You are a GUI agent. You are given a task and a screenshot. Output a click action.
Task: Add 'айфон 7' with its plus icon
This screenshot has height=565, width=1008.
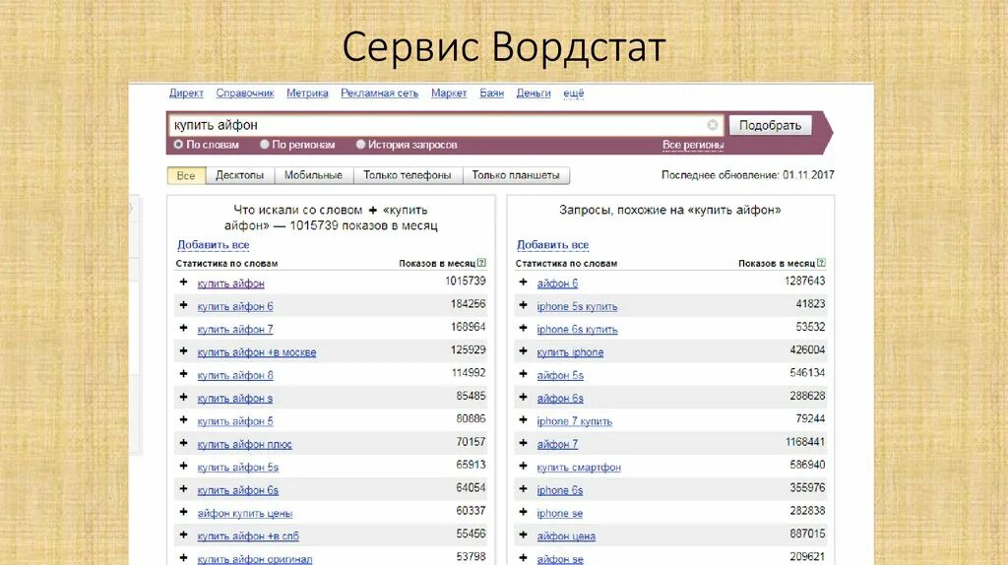coord(524,444)
